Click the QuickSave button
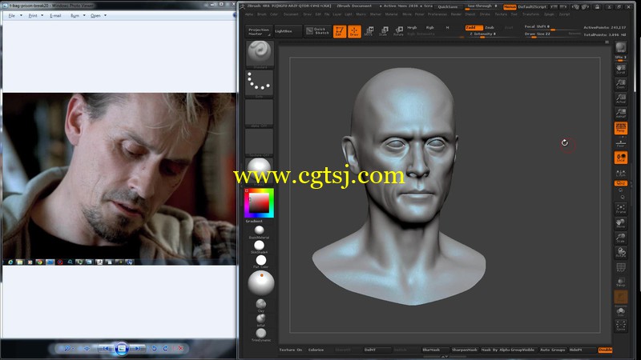Viewport: 641px width, 360px height. (448, 7)
